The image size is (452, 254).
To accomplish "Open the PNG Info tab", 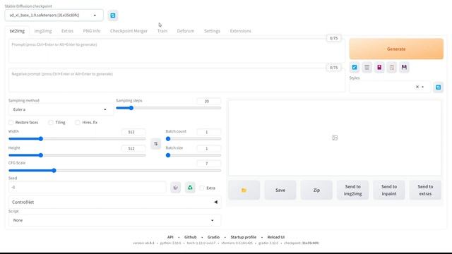I will [x=92, y=31].
